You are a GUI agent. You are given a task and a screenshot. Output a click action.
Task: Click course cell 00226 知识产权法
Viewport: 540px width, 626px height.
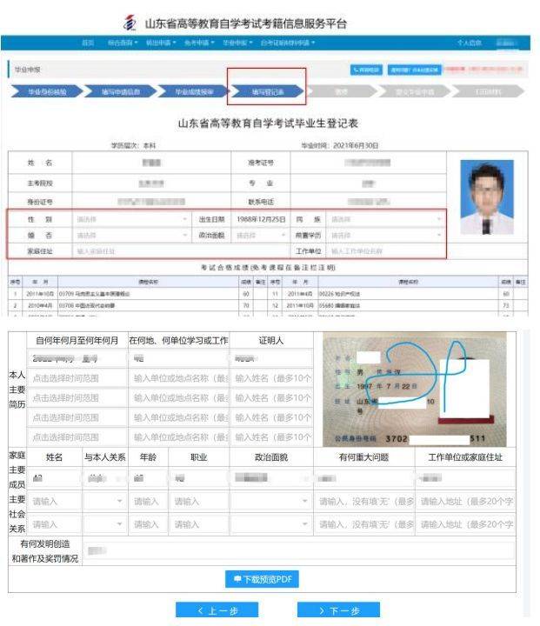pyautogui.click(x=339, y=294)
